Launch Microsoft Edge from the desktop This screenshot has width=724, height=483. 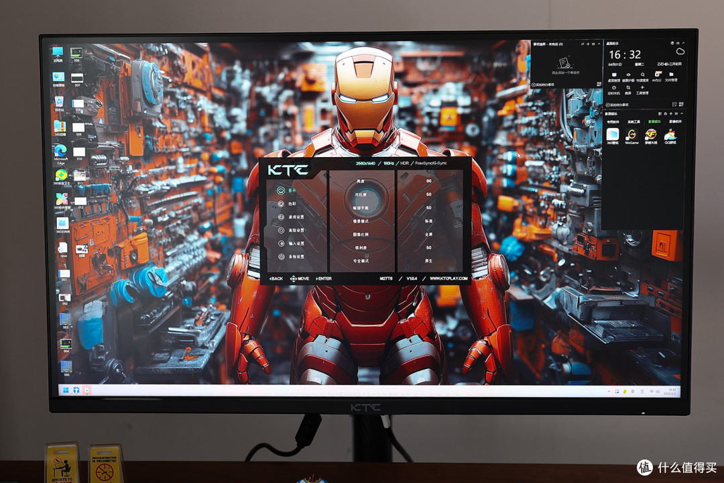[60, 154]
